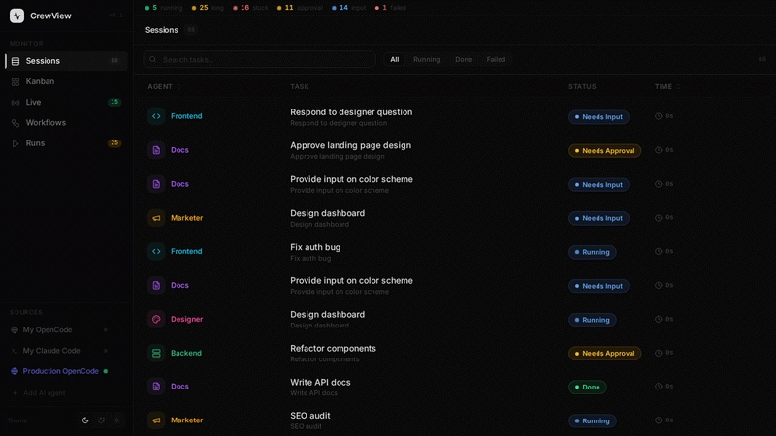Image resolution: width=776 pixels, height=436 pixels.
Task: Open the Kanban view
Action: [x=66, y=81]
